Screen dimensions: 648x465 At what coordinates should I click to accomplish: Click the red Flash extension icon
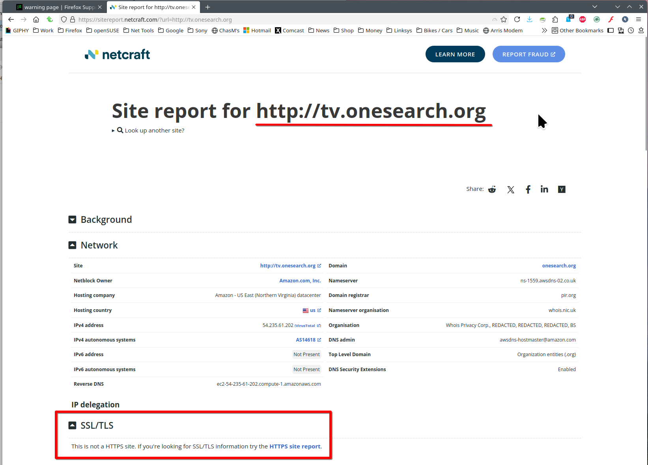[x=611, y=19]
